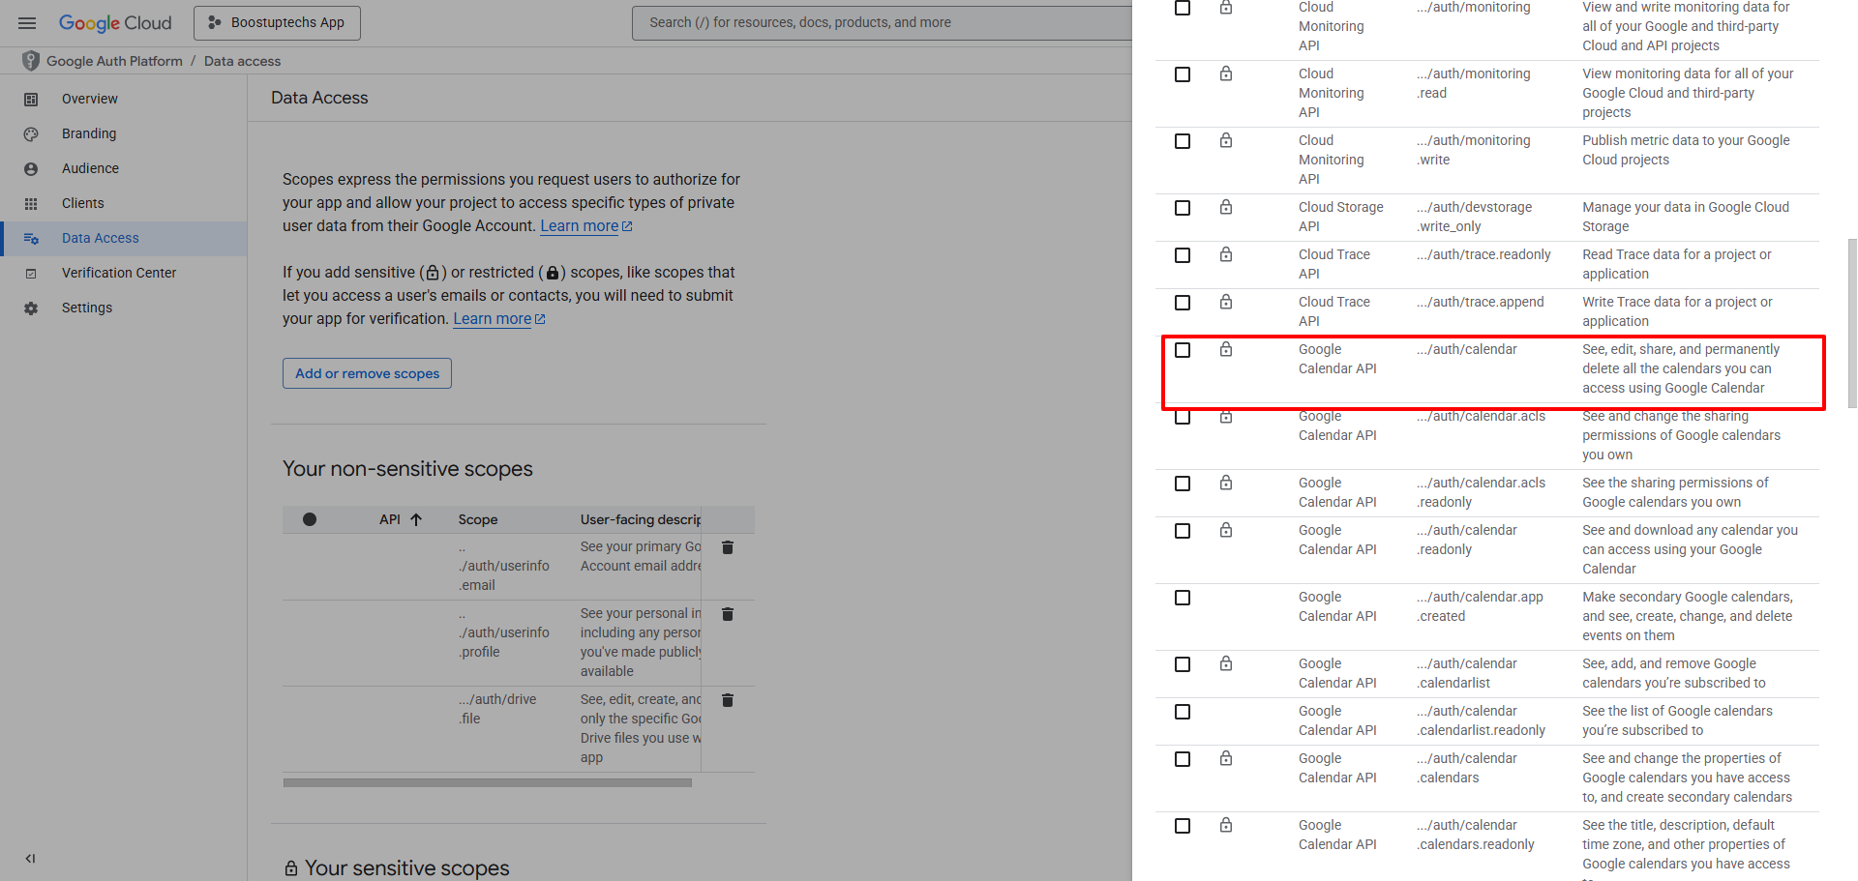Click the Settings gear icon in sidebar

pos(31,308)
